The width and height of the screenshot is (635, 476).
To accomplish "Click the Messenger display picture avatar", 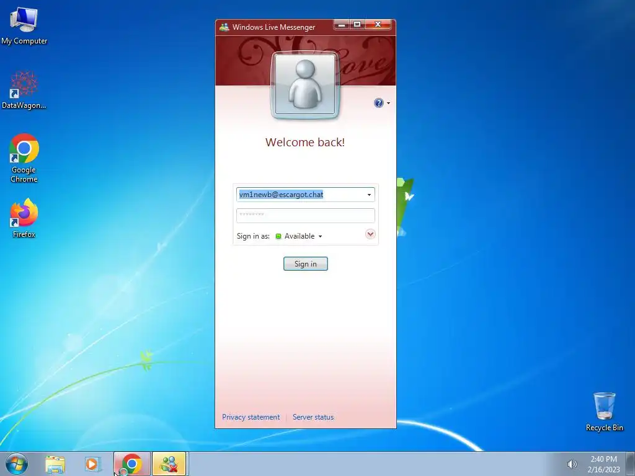I will (x=305, y=85).
